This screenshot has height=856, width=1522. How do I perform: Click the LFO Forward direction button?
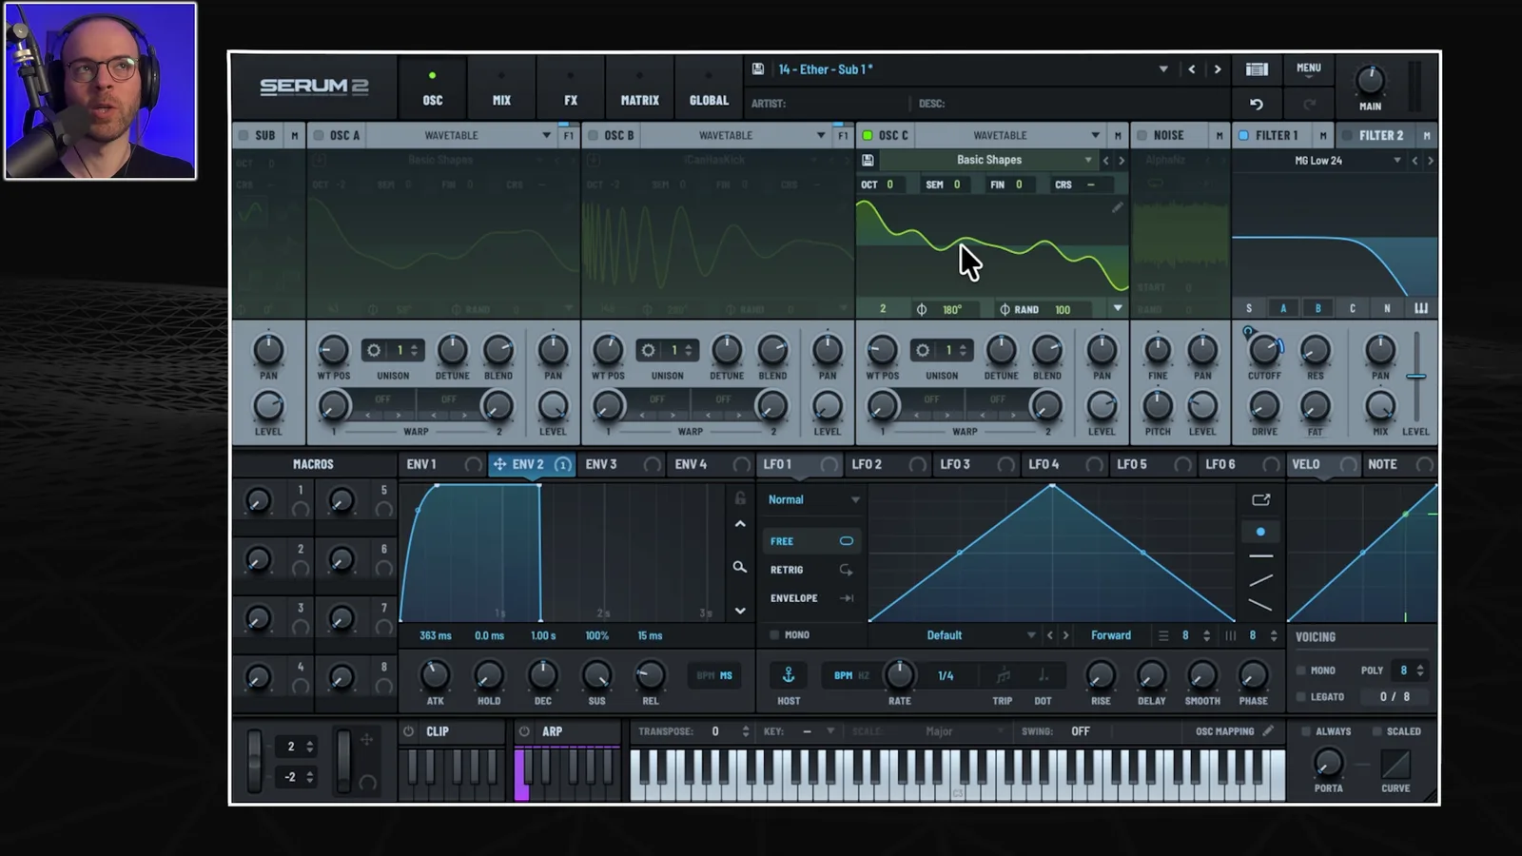coord(1110,635)
